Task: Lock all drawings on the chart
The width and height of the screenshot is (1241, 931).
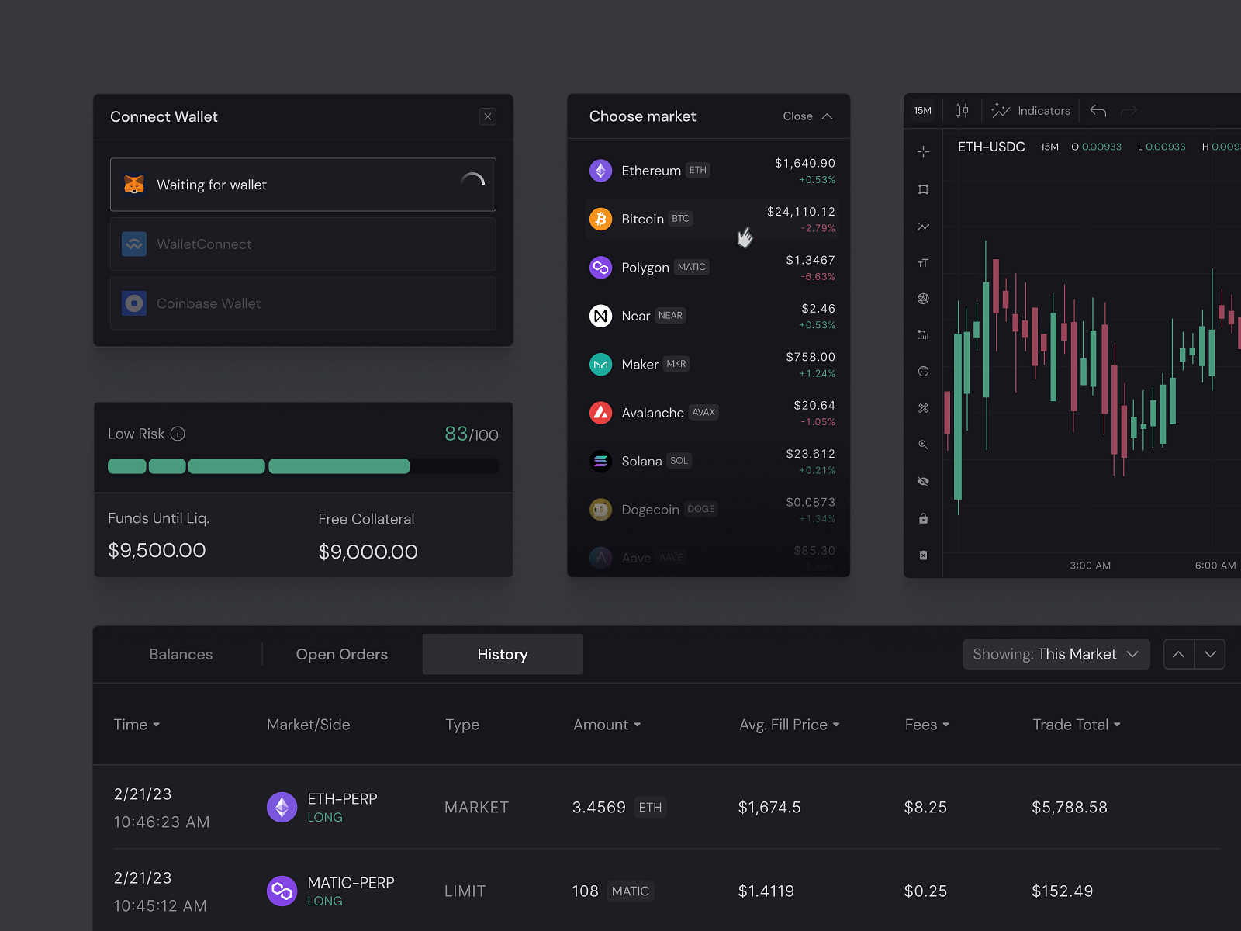Action: pos(923,518)
